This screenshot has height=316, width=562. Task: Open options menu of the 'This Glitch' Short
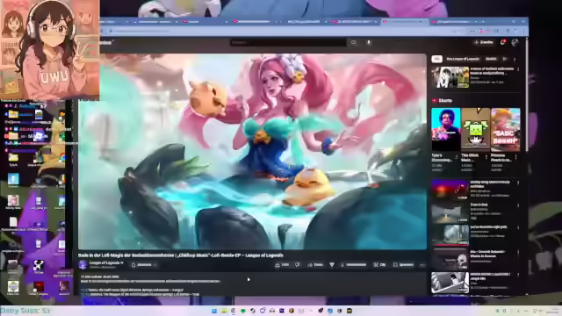pyautogui.click(x=486, y=156)
